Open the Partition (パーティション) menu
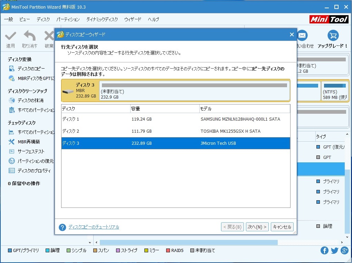Viewport: 352px width, 263px height. [x=68, y=19]
